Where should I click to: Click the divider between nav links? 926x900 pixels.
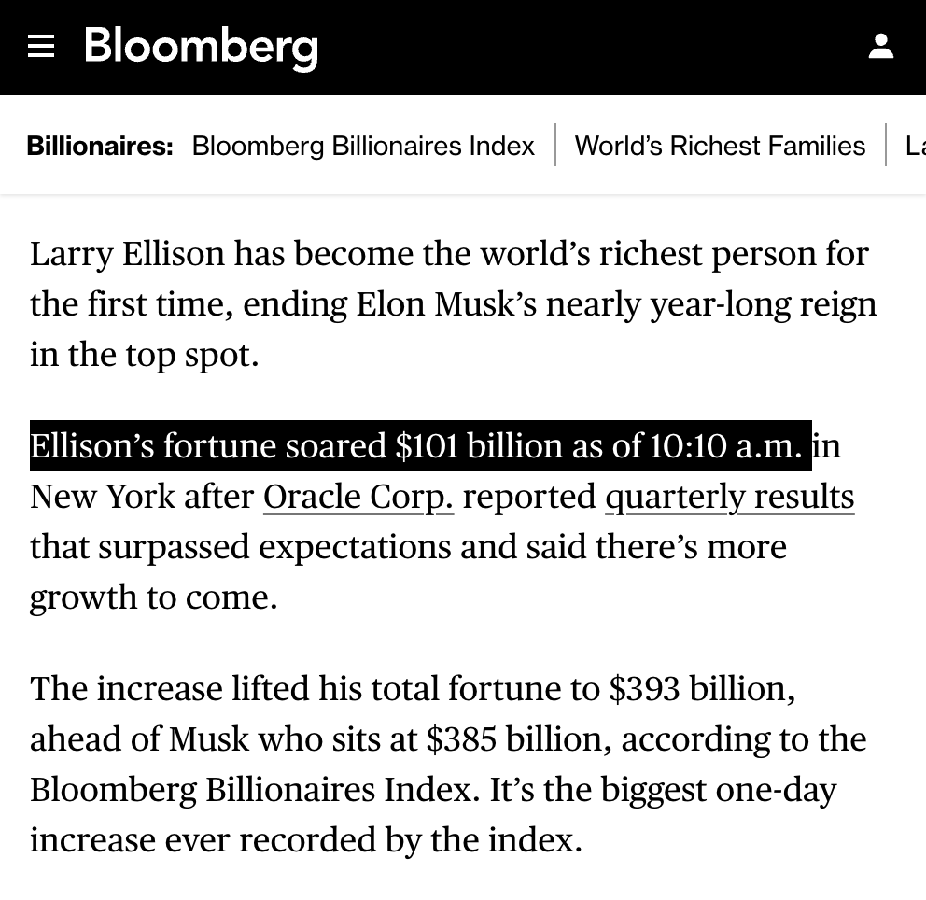tap(556, 145)
